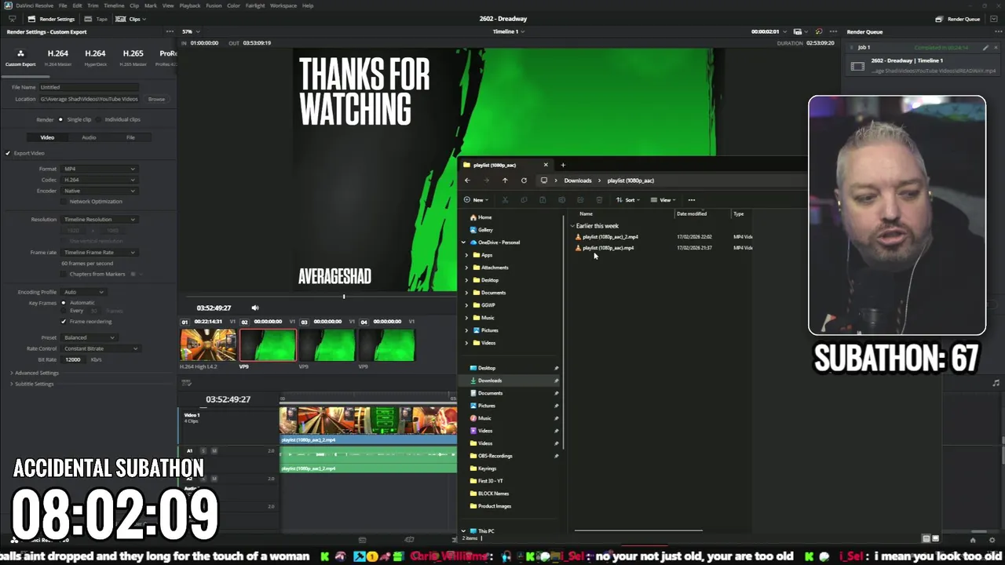Switch to the Audio render tab

[x=89, y=137]
